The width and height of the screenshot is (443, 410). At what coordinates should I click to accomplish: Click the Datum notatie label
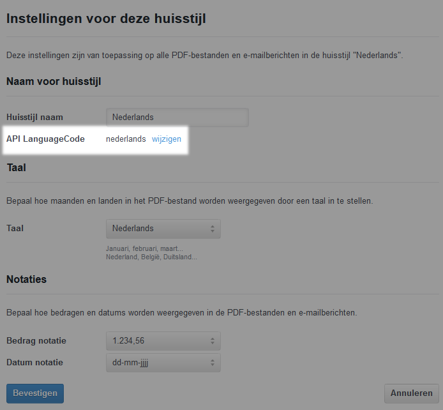(x=34, y=363)
